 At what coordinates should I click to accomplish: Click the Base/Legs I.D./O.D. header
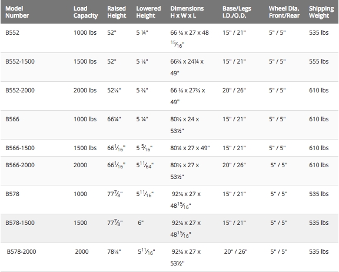pyautogui.click(x=237, y=12)
